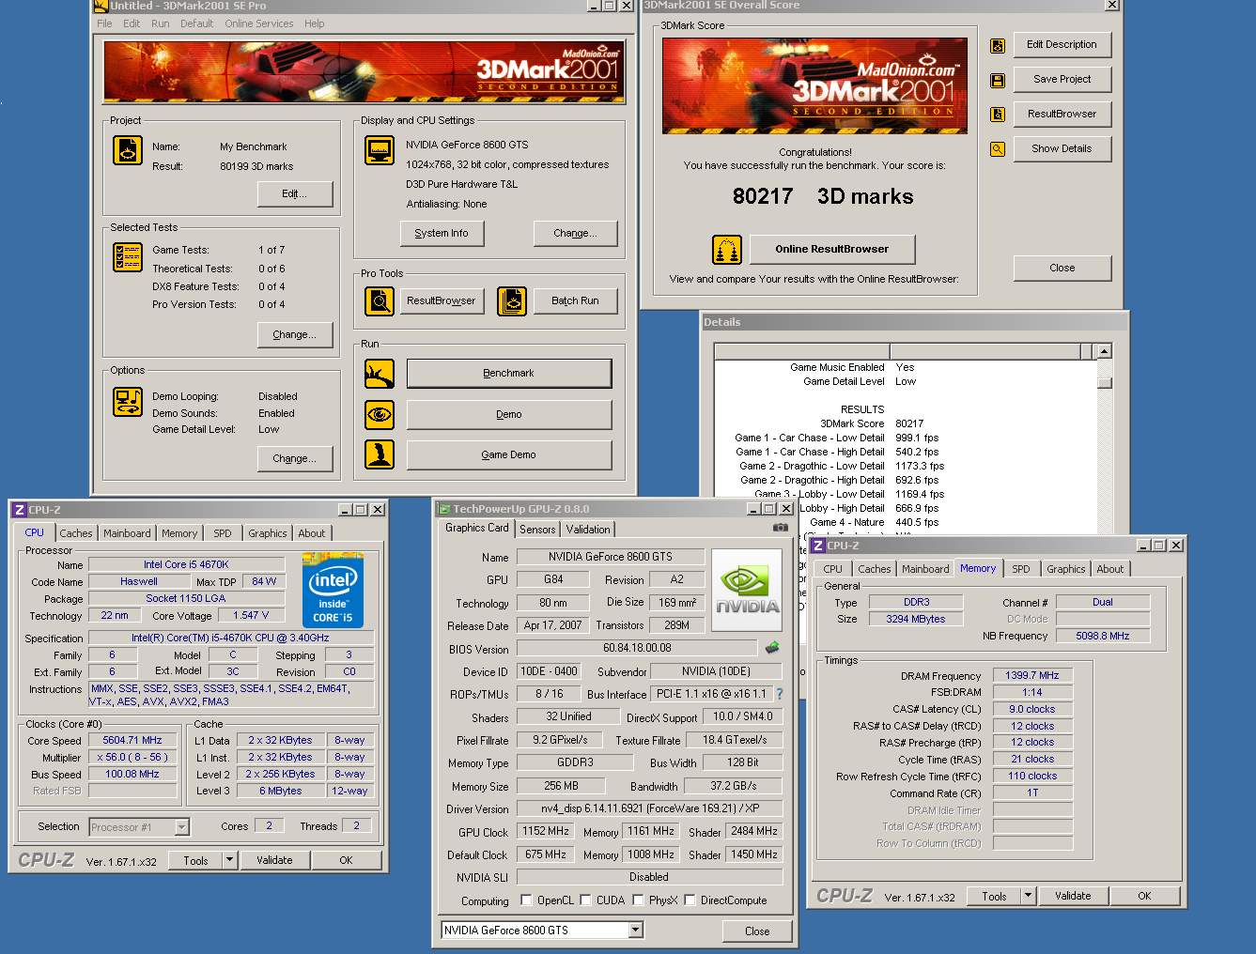The width and height of the screenshot is (1256, 954).
Task: Click the NVIDIA logo in GPU-Z
Action: pyautogui.click(x=747, y=589)
